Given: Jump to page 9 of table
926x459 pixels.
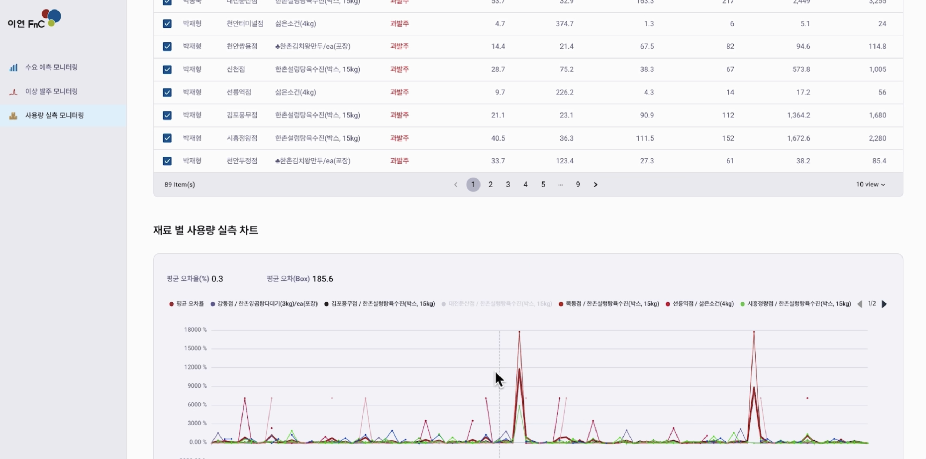Looking at the screenshot, I should pyautogui.click(x=578, y=184).
